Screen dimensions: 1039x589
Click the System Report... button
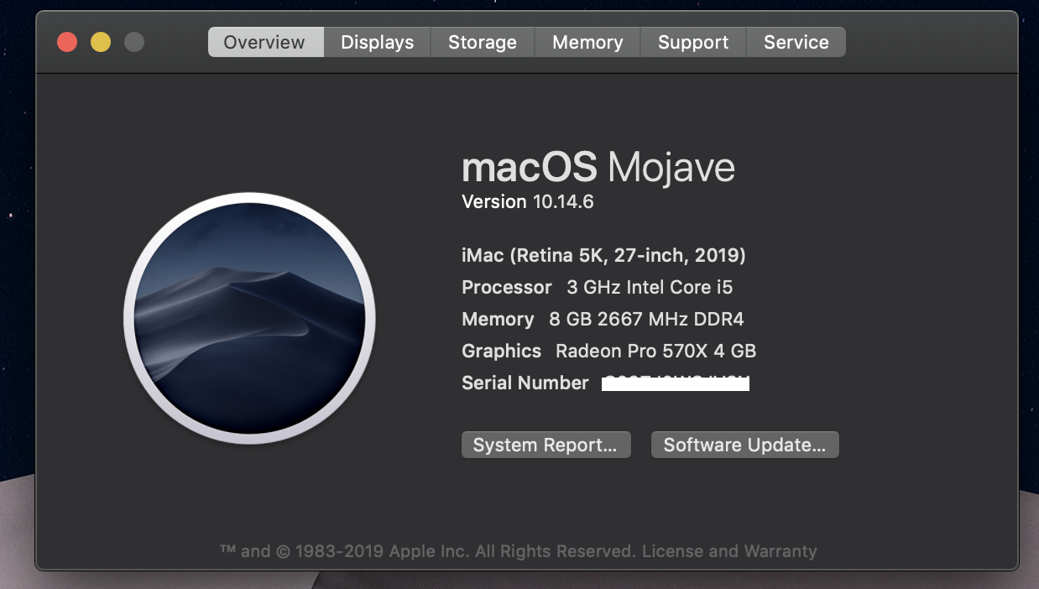click(x=546, y=445)
